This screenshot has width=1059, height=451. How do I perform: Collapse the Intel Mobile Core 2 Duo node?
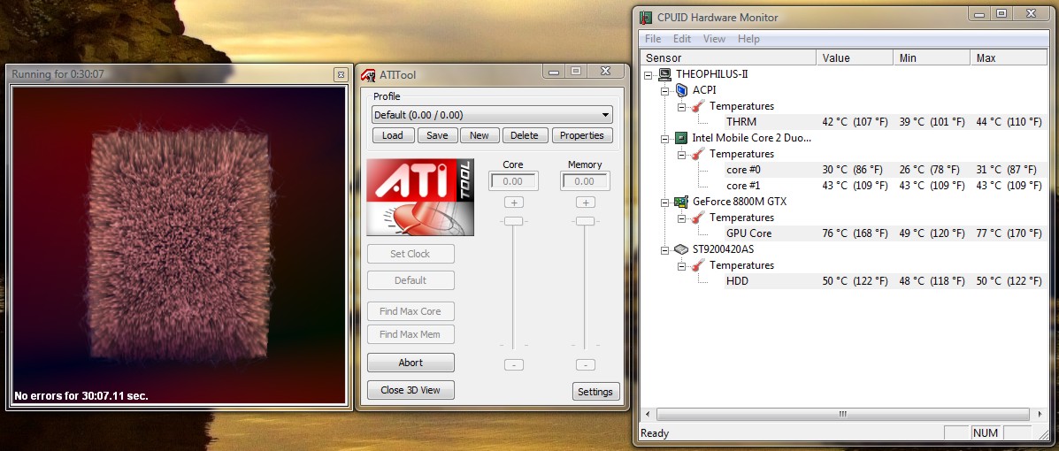click(x=665, y=139)
